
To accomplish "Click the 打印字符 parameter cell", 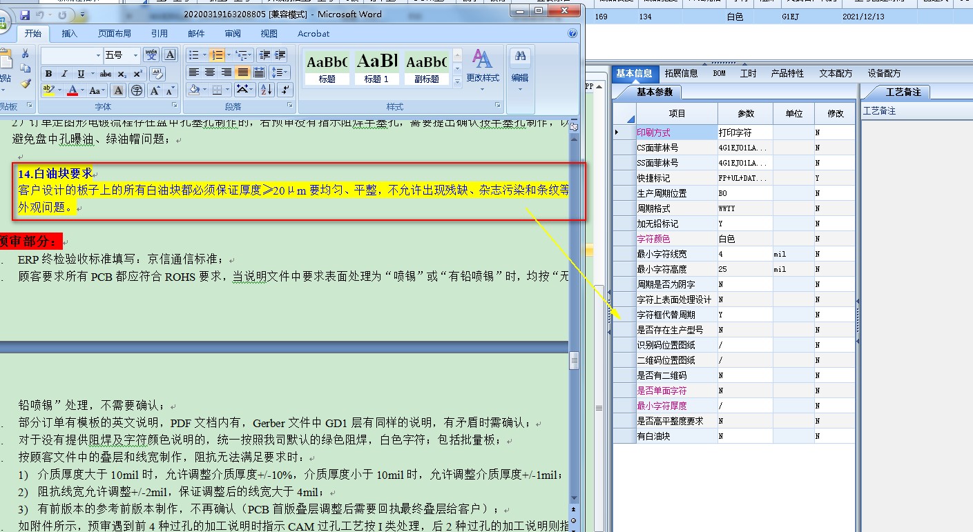I will point(745,132).
